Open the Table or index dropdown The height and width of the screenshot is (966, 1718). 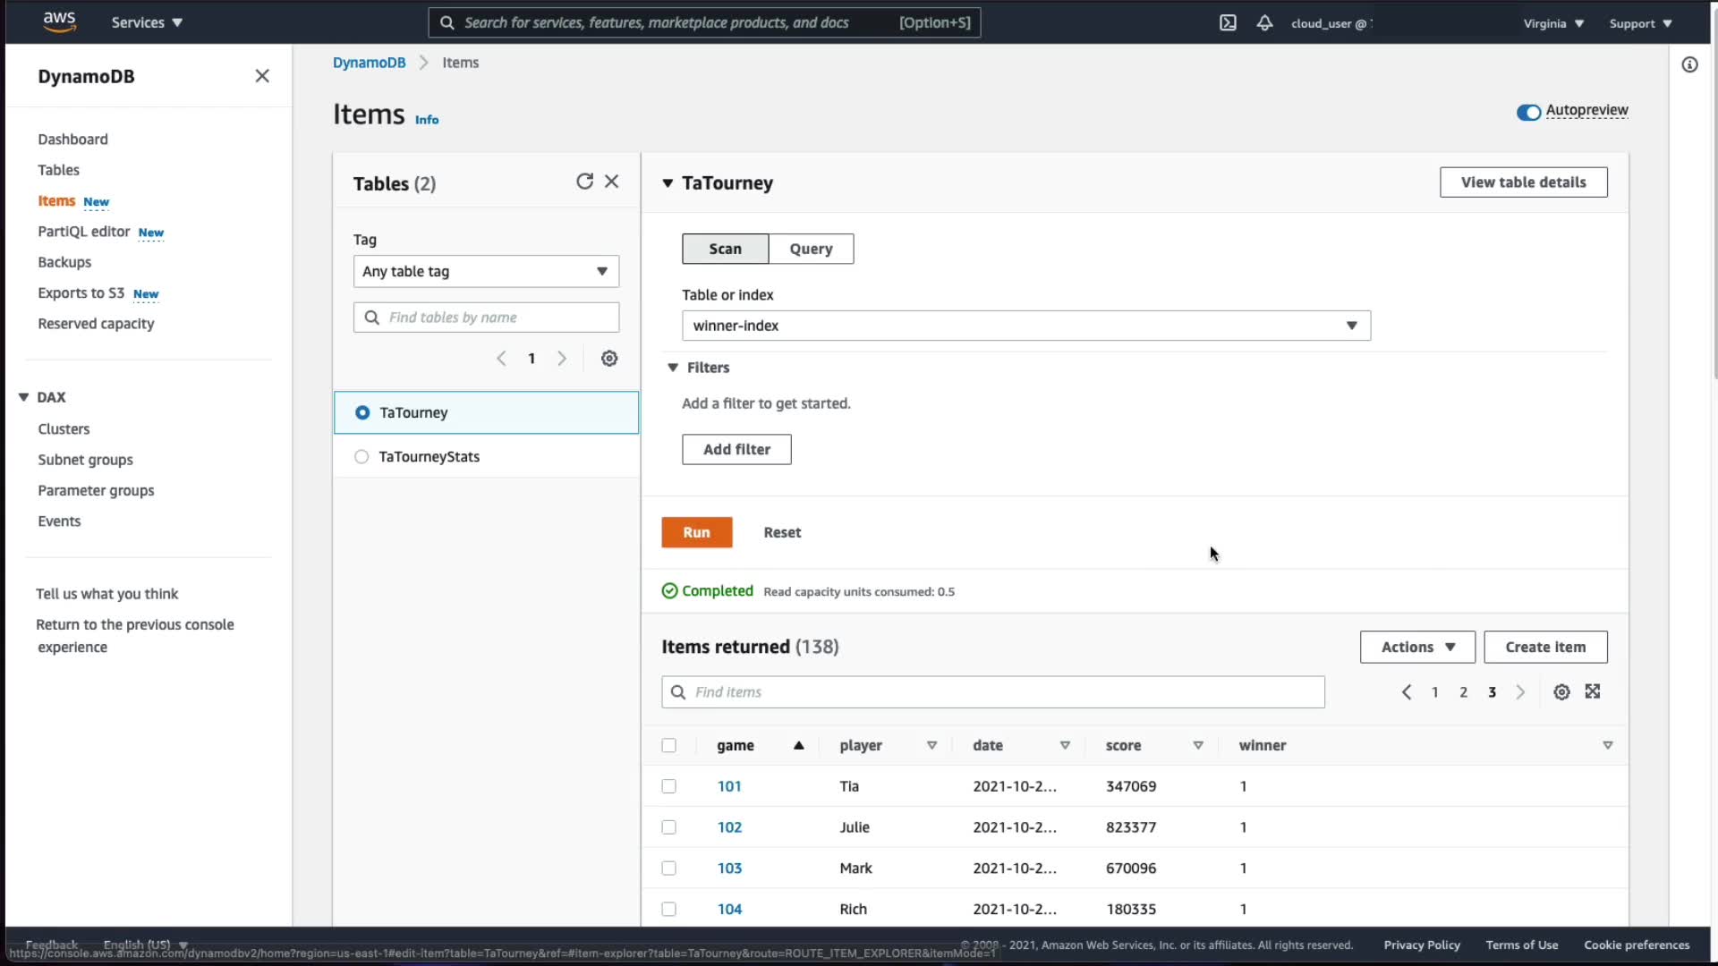pyautogui.click(x=1025, y=326)
